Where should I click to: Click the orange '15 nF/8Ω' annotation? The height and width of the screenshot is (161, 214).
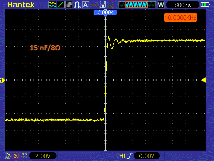45,48
